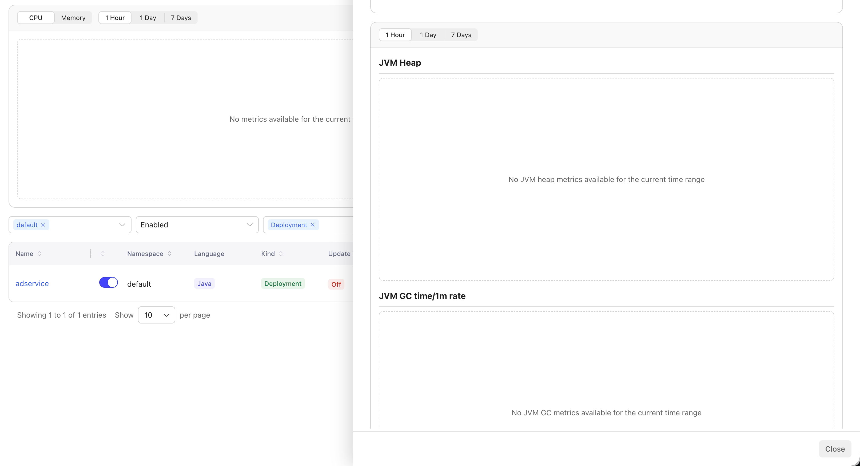Select the CPU metrics tab

pos(36,18)
